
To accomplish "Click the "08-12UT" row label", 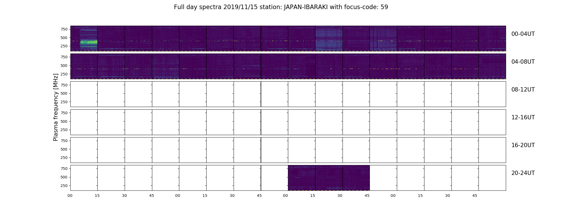I will point(523,90).
